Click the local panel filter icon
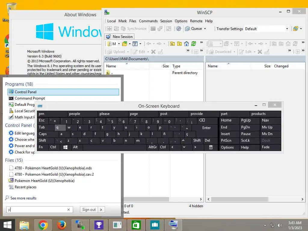308x231 pixels. pyautogui.click(x=135, y=44)
